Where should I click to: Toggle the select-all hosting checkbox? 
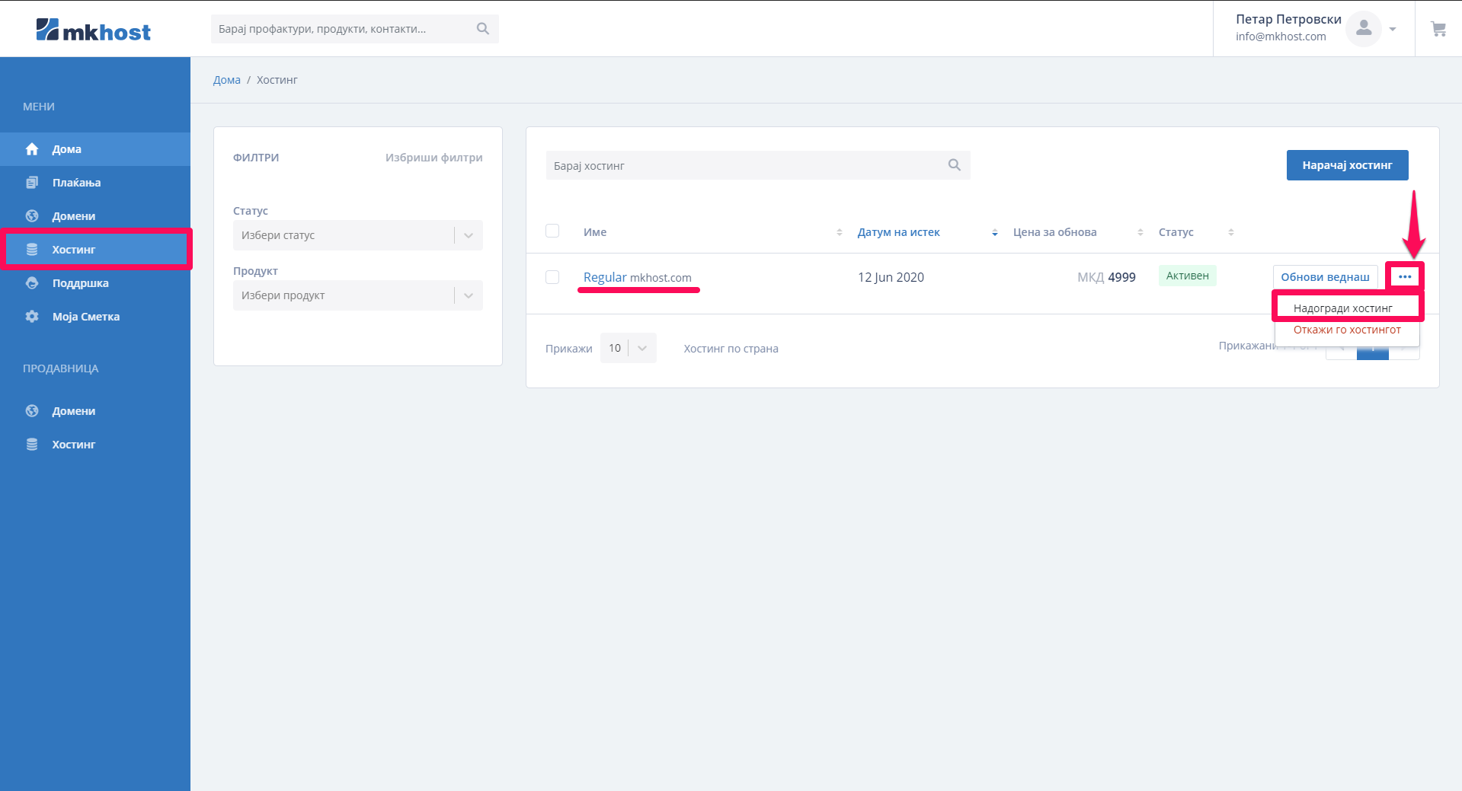point(552,231)
